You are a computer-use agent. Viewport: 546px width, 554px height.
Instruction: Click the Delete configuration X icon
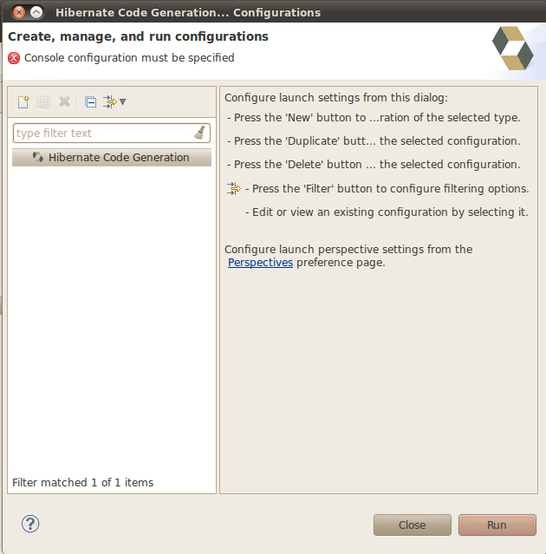pos(64,101)
